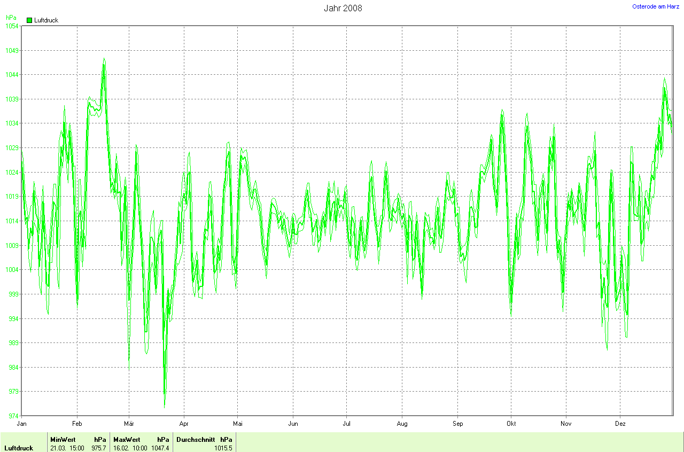Click the hPa unit label above y-axis
This screenshot has width=684, height=452.
(x=11, y=18)
